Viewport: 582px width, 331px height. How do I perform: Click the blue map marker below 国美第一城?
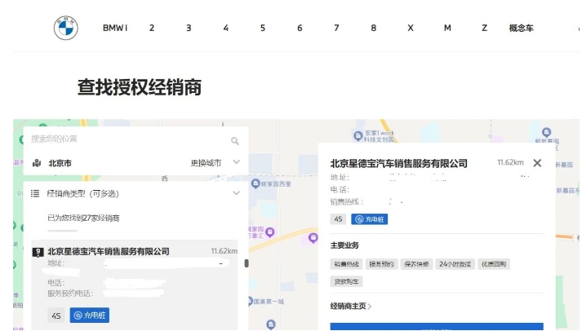coord(271,324)
